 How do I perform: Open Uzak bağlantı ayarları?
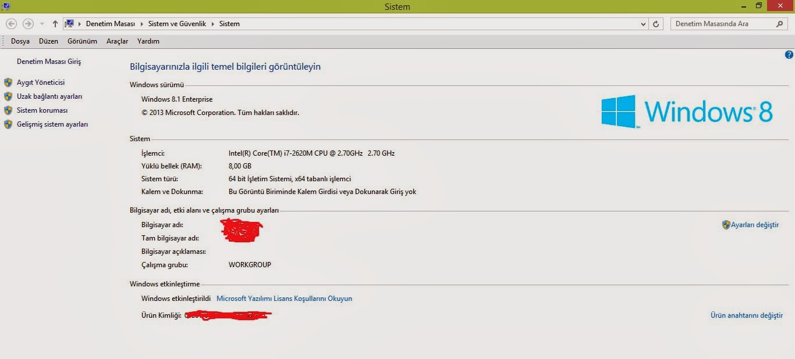pyautogui.click(x=49, y=96)
